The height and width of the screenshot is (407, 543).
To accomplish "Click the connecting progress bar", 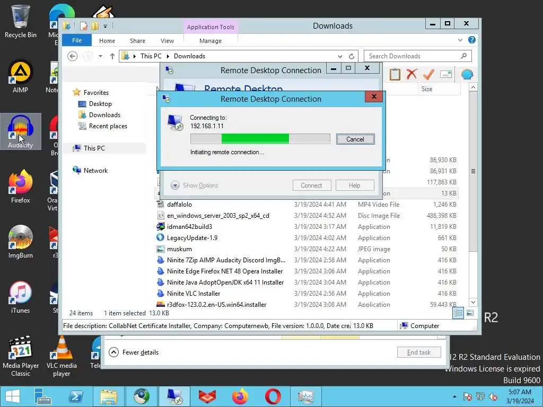I will tap(260, 139).
